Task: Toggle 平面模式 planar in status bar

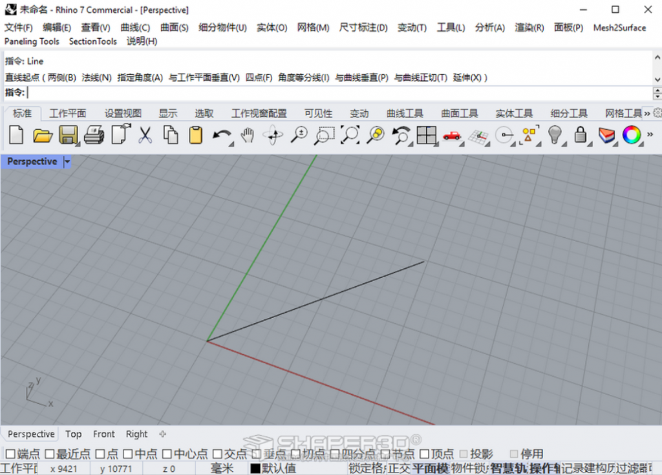Action: (x=431, y=469)
